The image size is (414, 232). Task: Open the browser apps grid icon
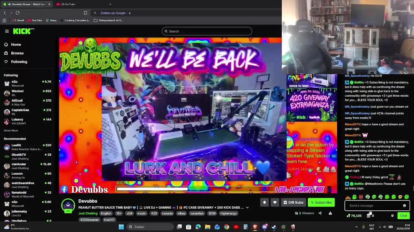click(4, 20)
